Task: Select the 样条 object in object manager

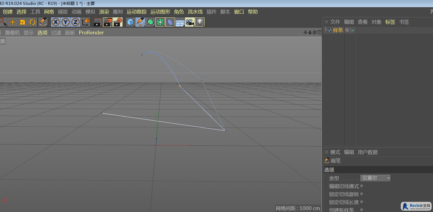Action: [338, 30]
